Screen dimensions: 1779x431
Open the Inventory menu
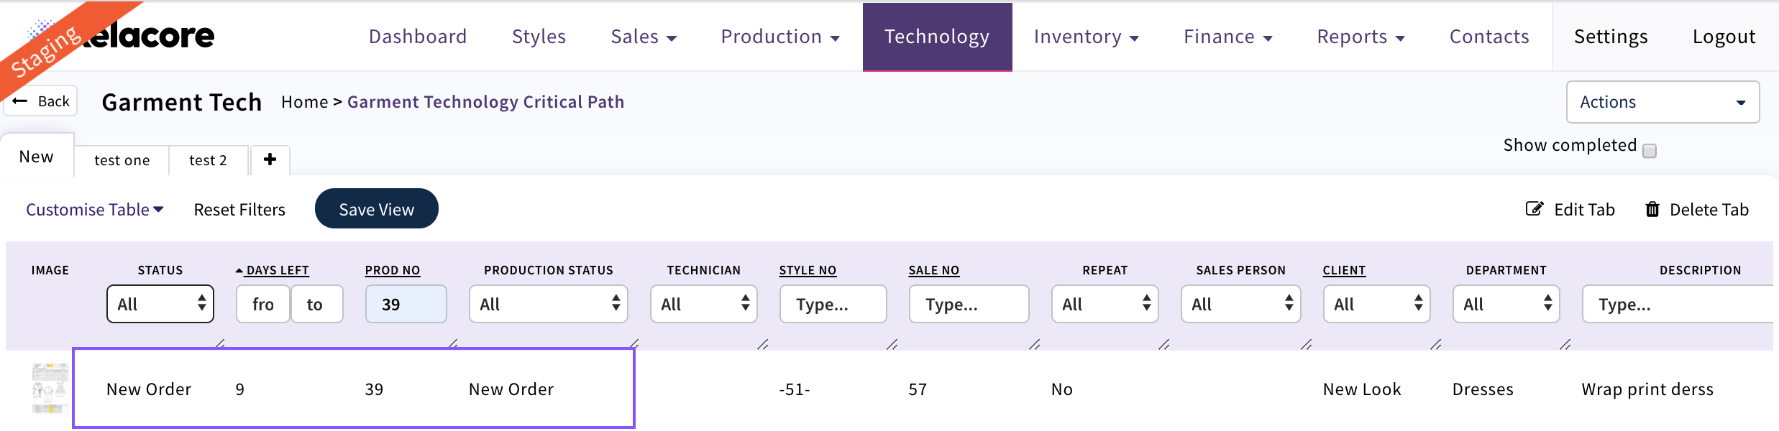(x=1086, y=37)
